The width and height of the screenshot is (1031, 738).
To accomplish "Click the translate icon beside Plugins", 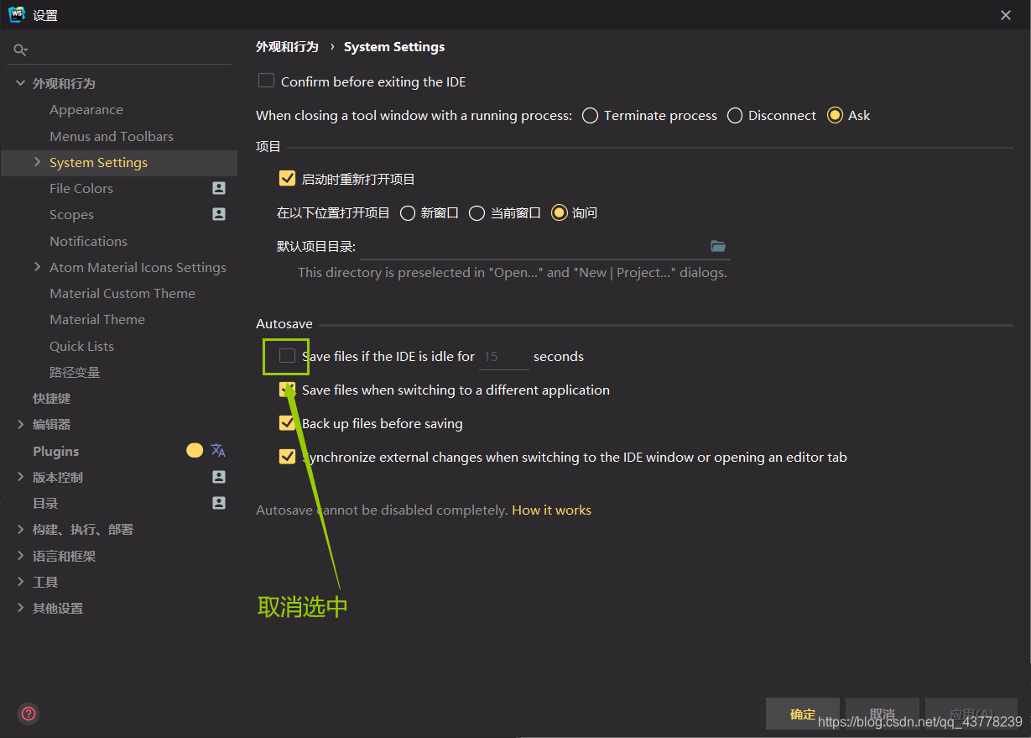I will point(217,451).
